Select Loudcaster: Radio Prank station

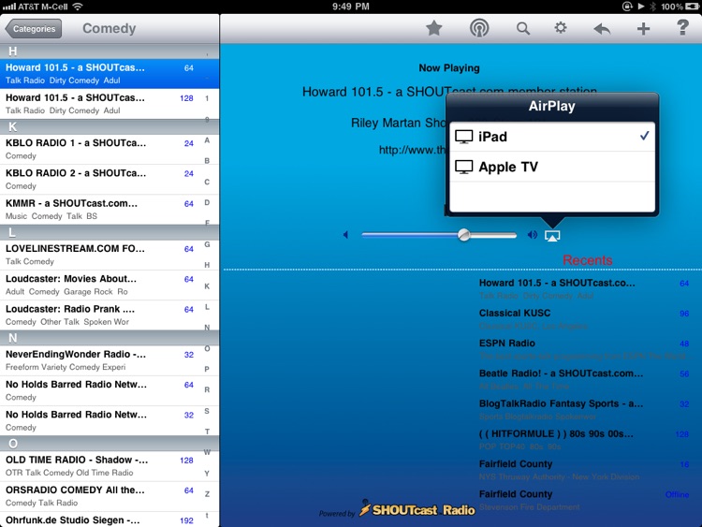click(x=101, y=315)
